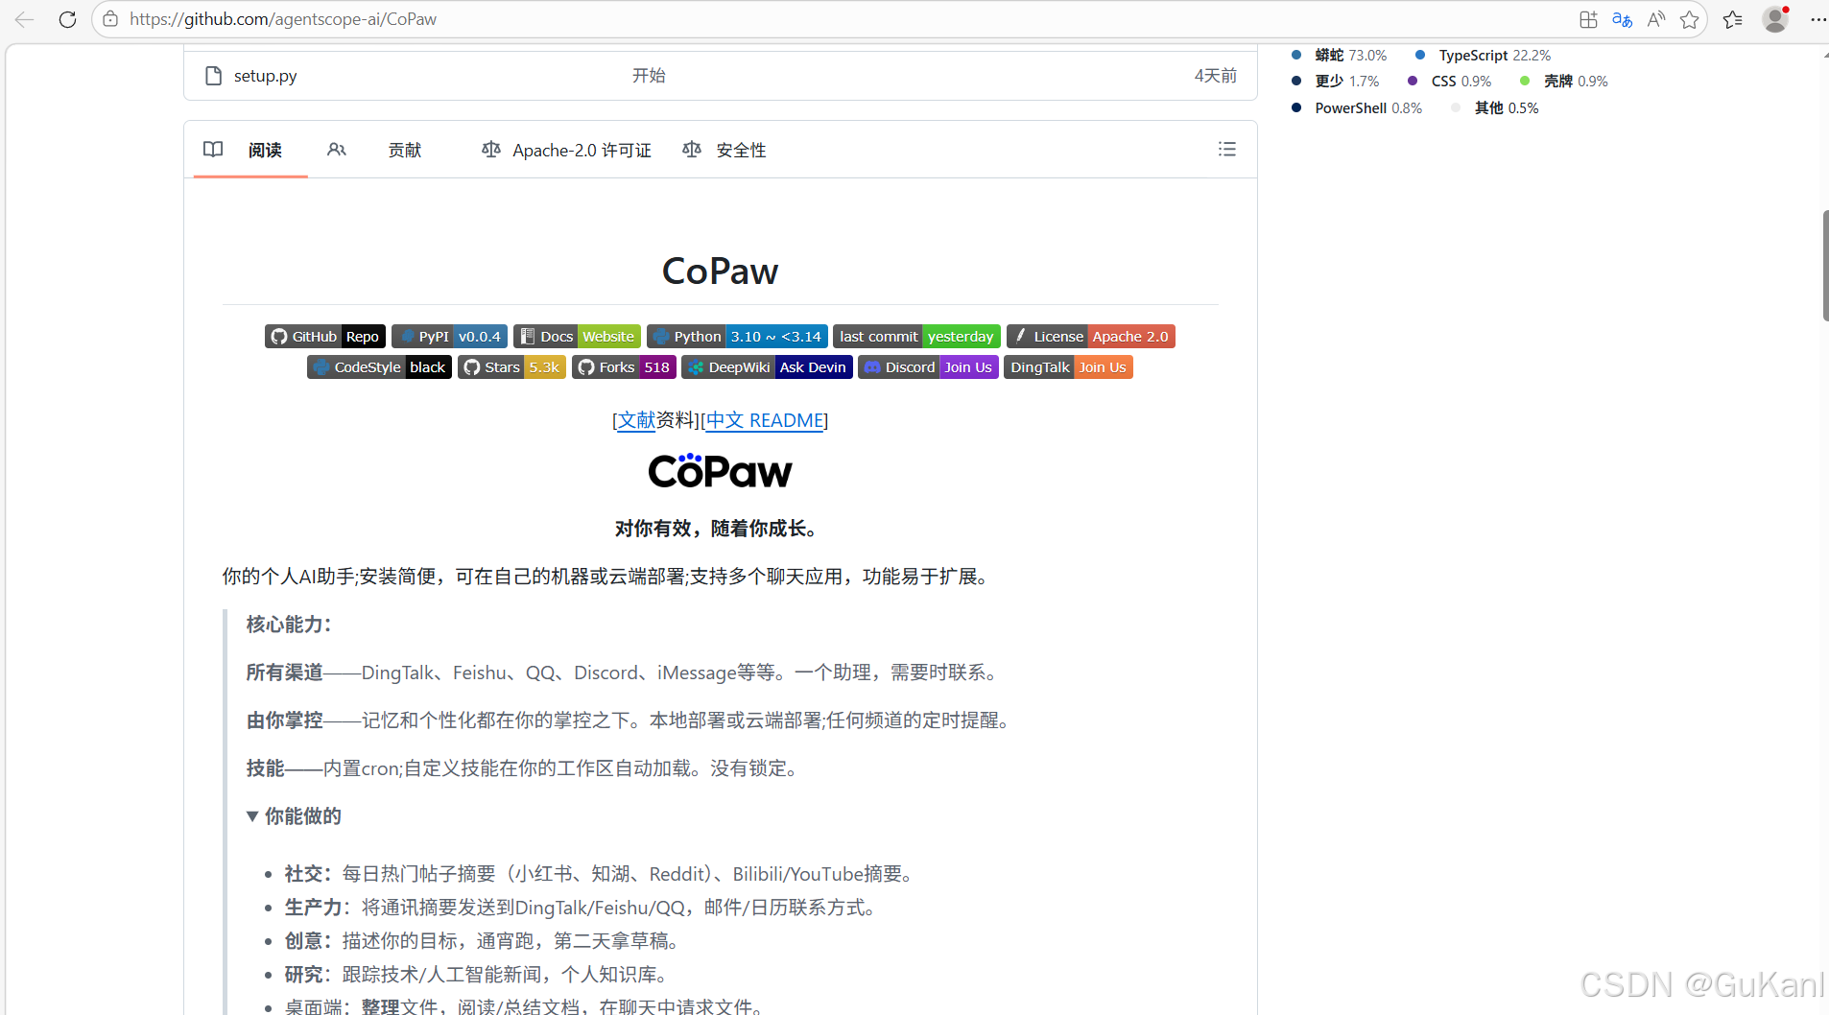The image size is (1829, 1015).
Task: Open the setup.py commit message 开始
Action: tap(649, 76)
